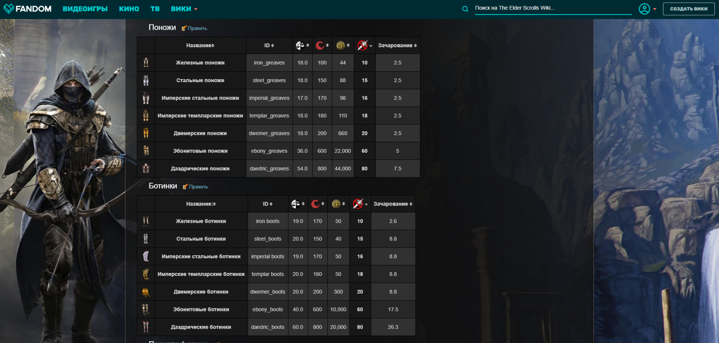This screenshot has height=343, width=719.
Task: Click Железные поножи item icon
Action: tap(146, 63)
